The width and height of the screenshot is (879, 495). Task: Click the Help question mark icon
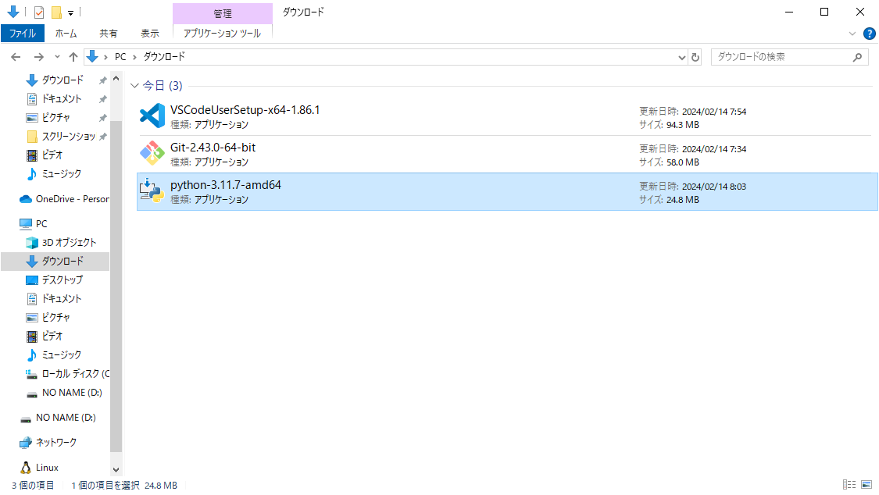coord(870,34)
